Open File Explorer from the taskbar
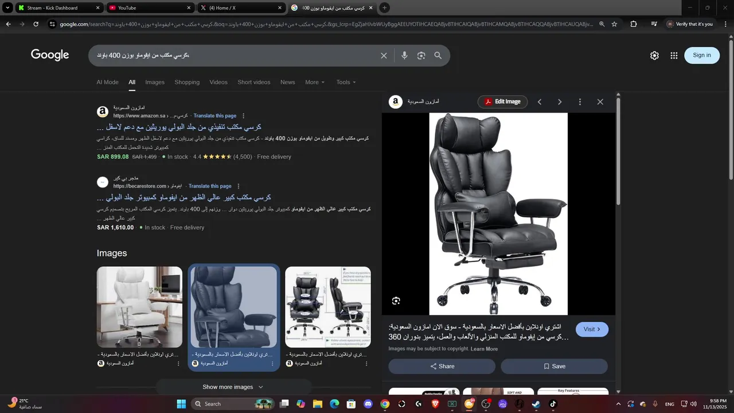The width and height of the screenshot is (734, 413). pyautogui.click(x=317, y=404)
